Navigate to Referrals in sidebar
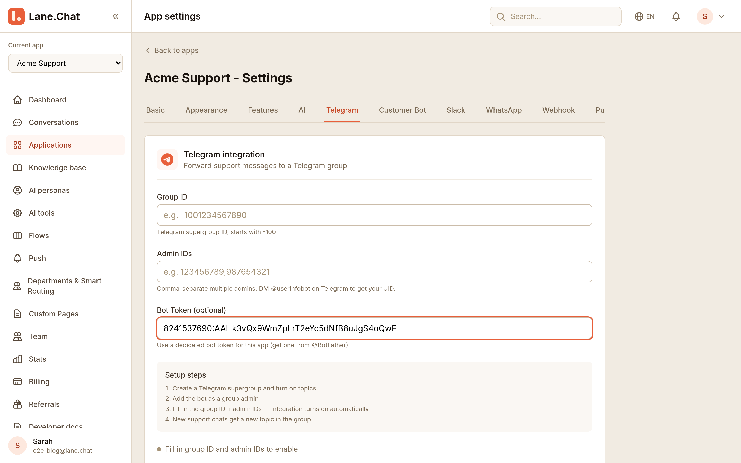Screen dimensions: 741x463 [66, 405]
